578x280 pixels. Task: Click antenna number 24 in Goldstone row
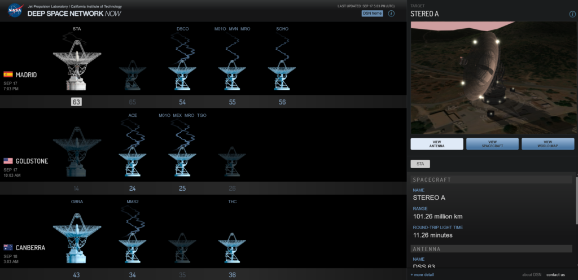point(132,189)
